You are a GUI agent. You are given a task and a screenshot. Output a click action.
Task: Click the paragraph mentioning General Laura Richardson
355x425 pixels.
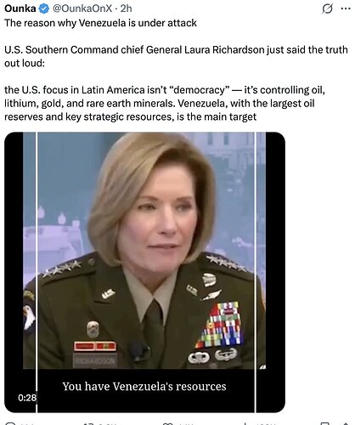pyautogui.click(x=176, y=56)
